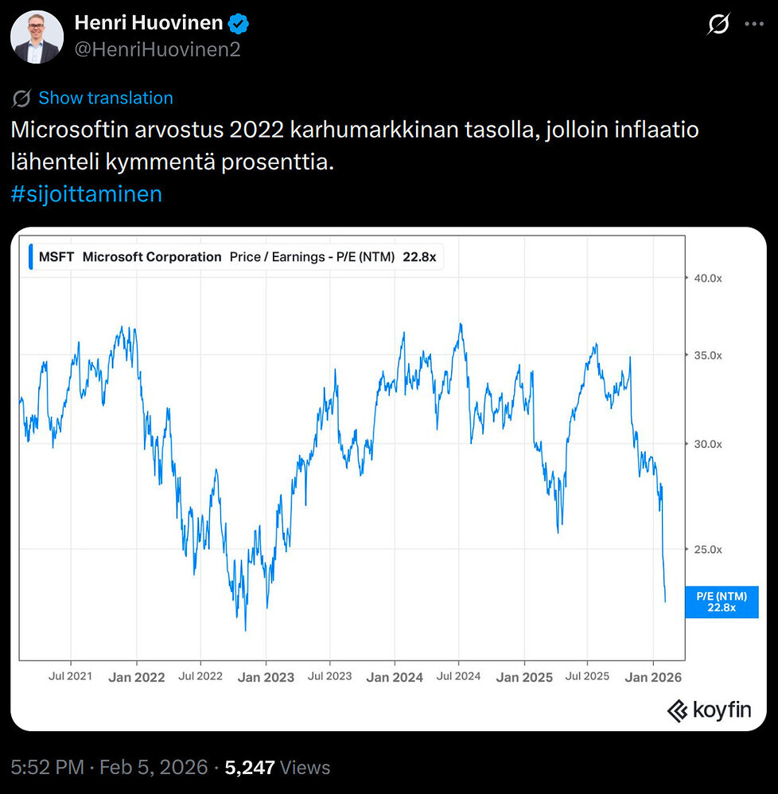The height and width of the screenshot is (794, 778).
Task: Open the three-dot more options menu
Action: coord(753,25)
